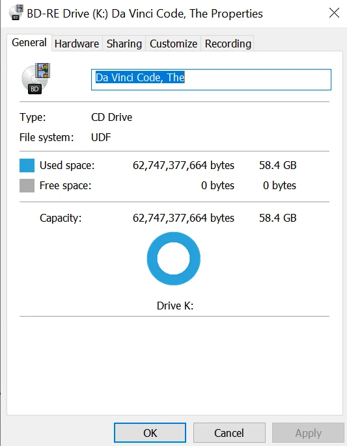Viewport: 347px width, 446px height.
Task: Click the grayed Apply button
Action: [x=308, y=433]
